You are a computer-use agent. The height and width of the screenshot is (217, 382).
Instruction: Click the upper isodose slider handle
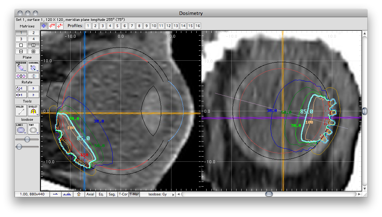[27, 139]
